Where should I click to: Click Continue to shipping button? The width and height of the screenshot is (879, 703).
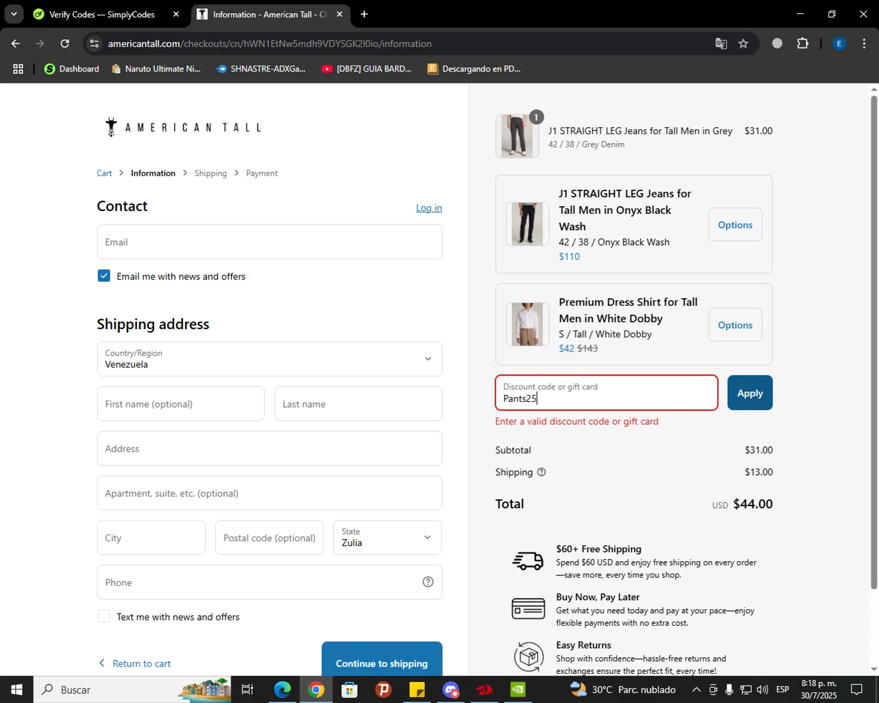tap(382, 659)
